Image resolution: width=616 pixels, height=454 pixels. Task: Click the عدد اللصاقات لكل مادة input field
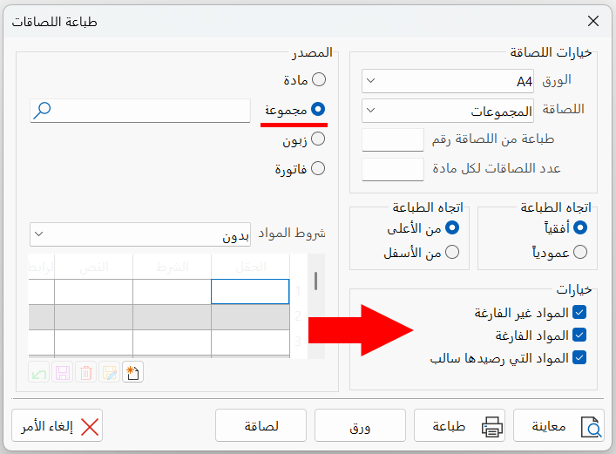(393, 169)
